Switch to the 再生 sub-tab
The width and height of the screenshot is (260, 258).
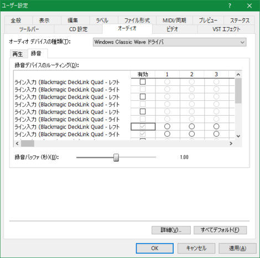(x=18, y=54)
